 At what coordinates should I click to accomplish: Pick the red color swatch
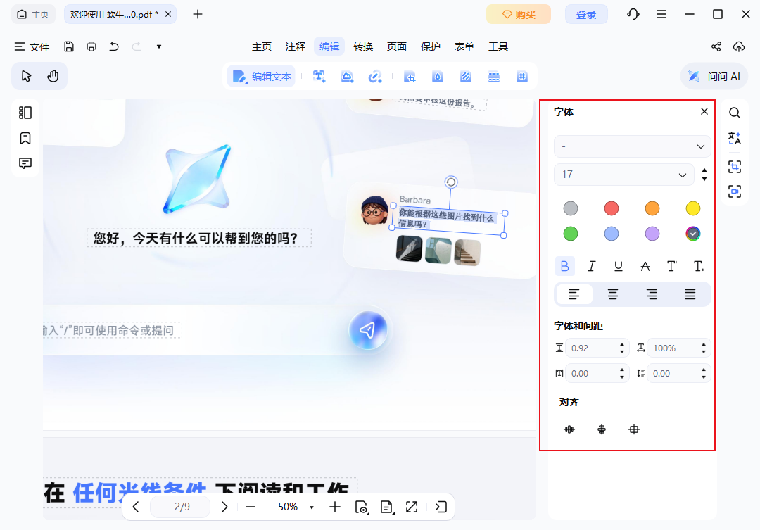tap(612, 208)
